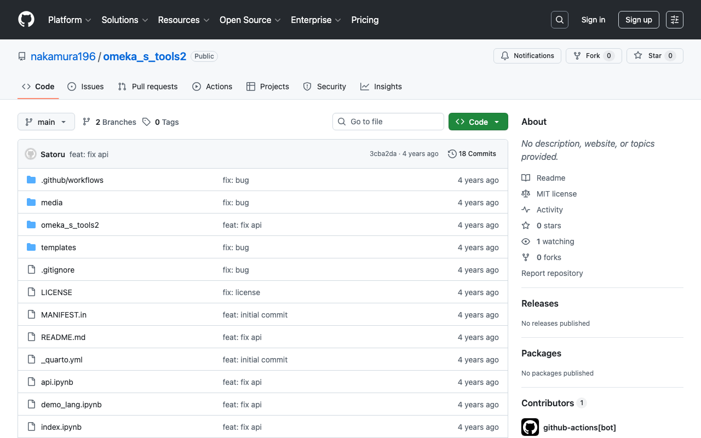View 0 Tags of the repository
701x438 pixels.
160,122
